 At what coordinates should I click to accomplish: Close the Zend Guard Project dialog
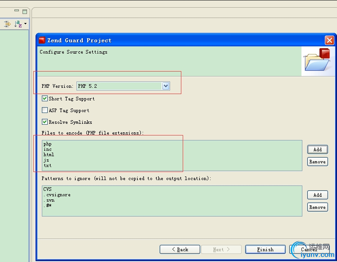point(329,40)
